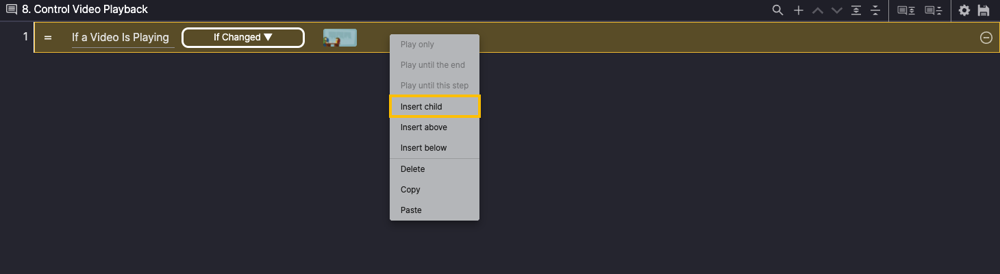Open the If Changed dropdown
Screen dimensions: 1000x274
tap(242, 38)
